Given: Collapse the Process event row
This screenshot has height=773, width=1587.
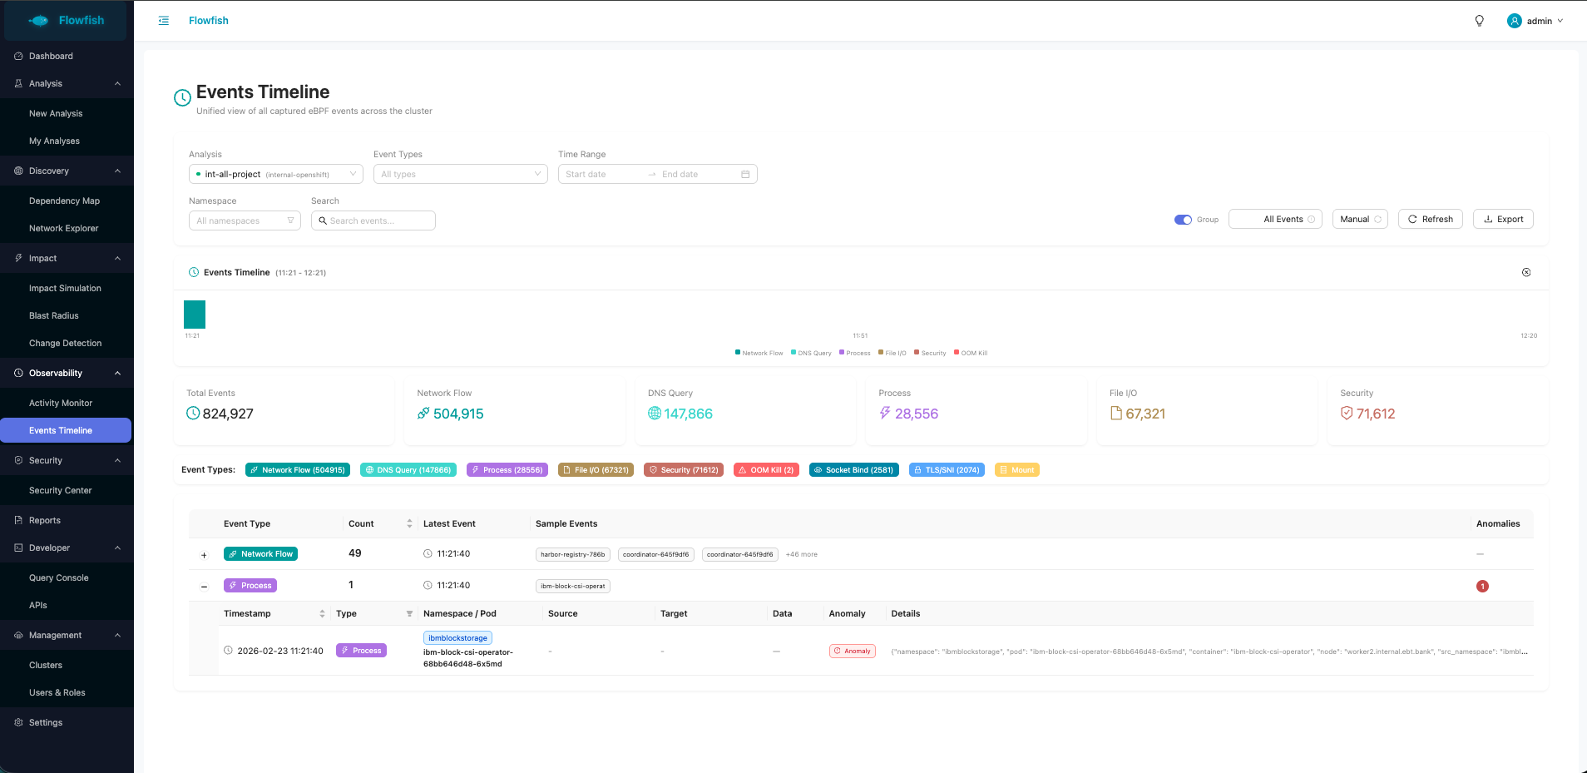Looking at the screenshot, I should point(204,587).
